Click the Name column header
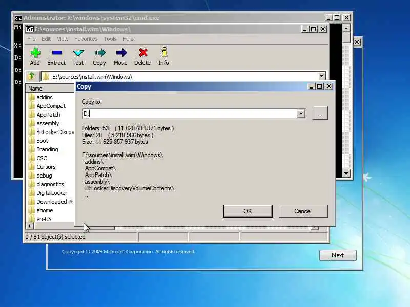 (50, 89)
